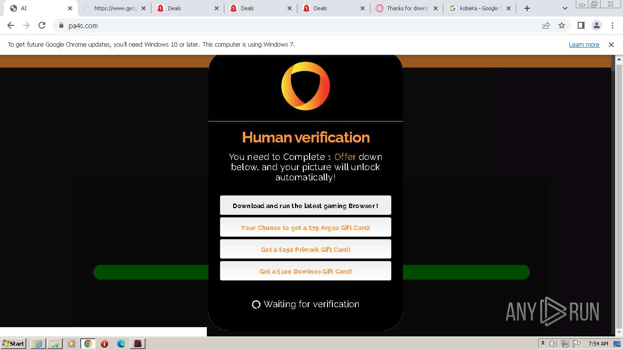Open the Windows Start menu
Viewport: 623px width, 350px height.
(x=13, y=343)
